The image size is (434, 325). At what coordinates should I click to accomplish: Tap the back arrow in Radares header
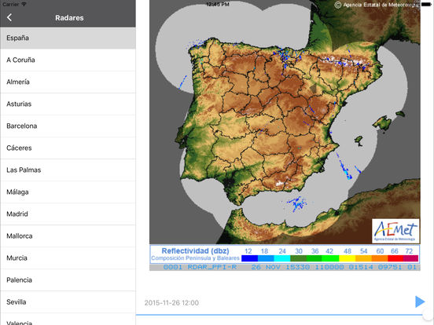tap(9, 17)
